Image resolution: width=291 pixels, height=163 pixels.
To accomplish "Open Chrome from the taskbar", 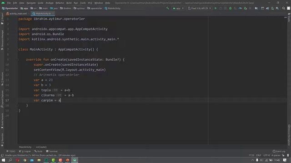I will point(25,160).
